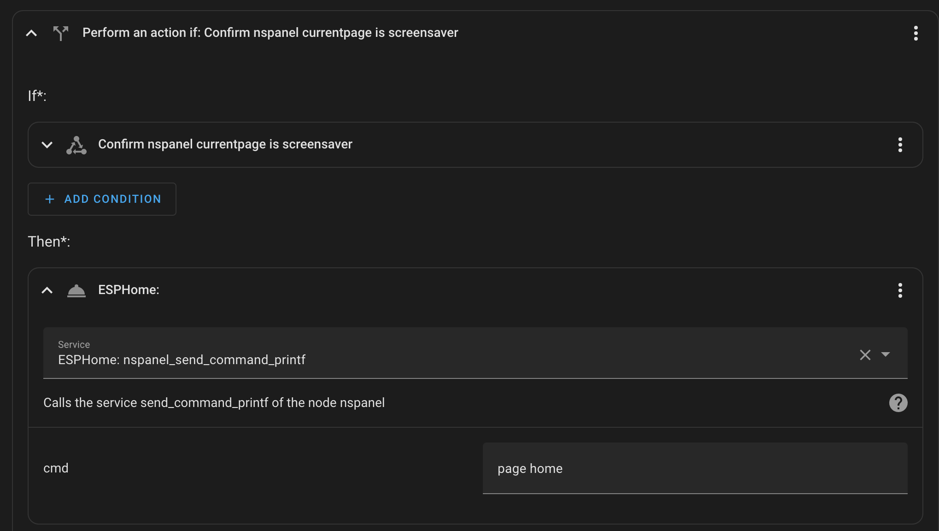939x531 pixels.
Task: Select the condition title 'Confirm nspanel currentpage is screensaver'
Action: (x=225, y=144)
